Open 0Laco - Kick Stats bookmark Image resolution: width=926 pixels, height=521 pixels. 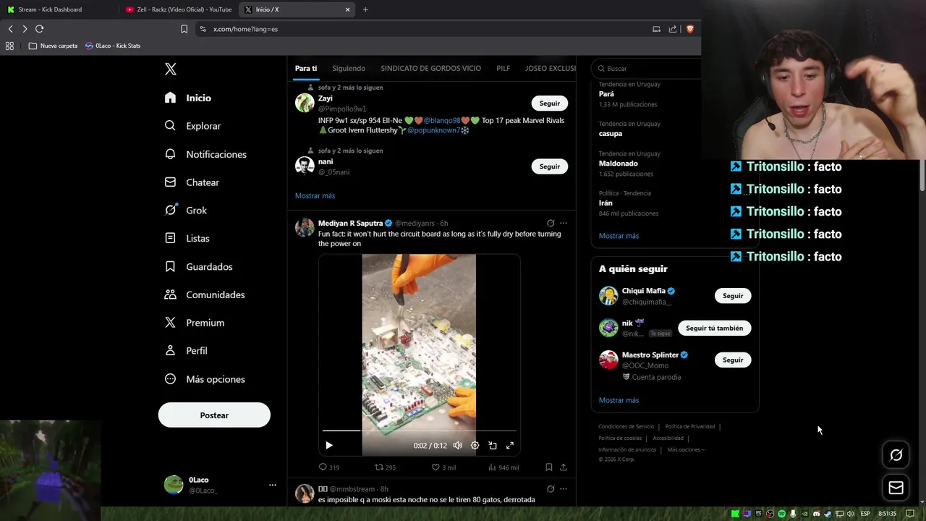(113, 46)
